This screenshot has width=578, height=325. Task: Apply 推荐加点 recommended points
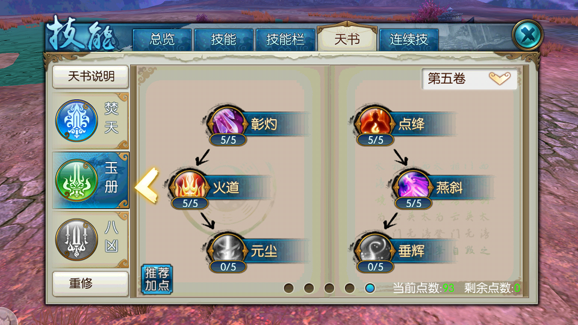click(157, 279)
